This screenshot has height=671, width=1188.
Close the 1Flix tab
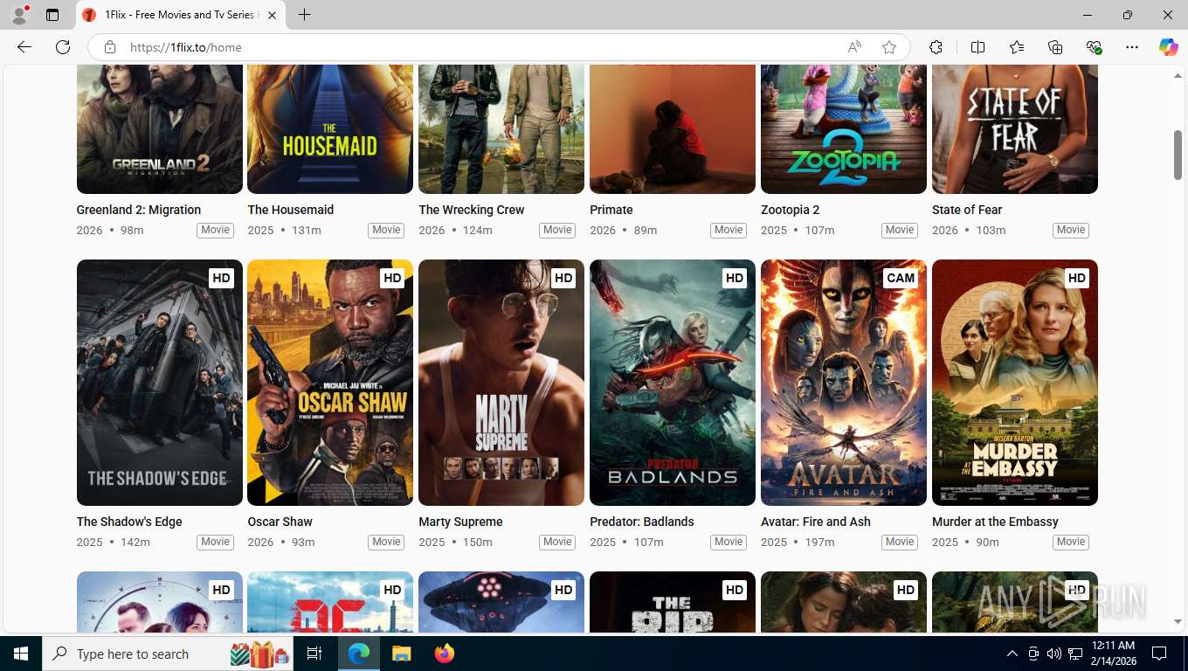point(272,15)
